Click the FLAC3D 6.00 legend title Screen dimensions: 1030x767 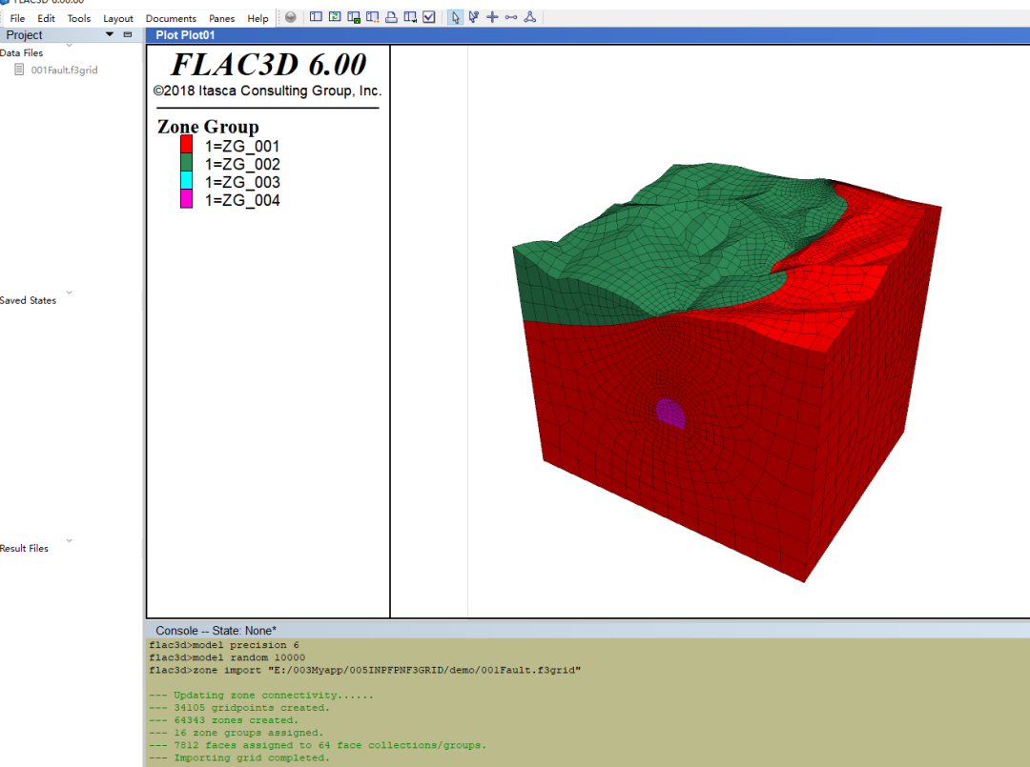point(268,64)
